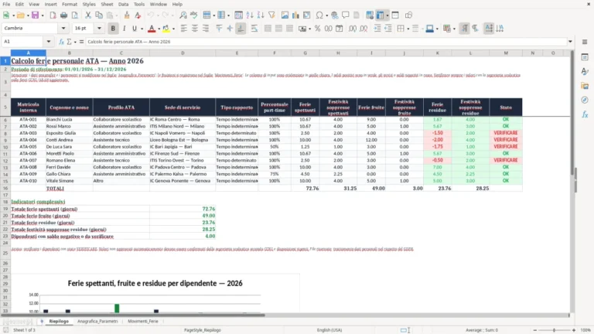
Task: Open borders dropdown arrow
Action: (408, 29)
